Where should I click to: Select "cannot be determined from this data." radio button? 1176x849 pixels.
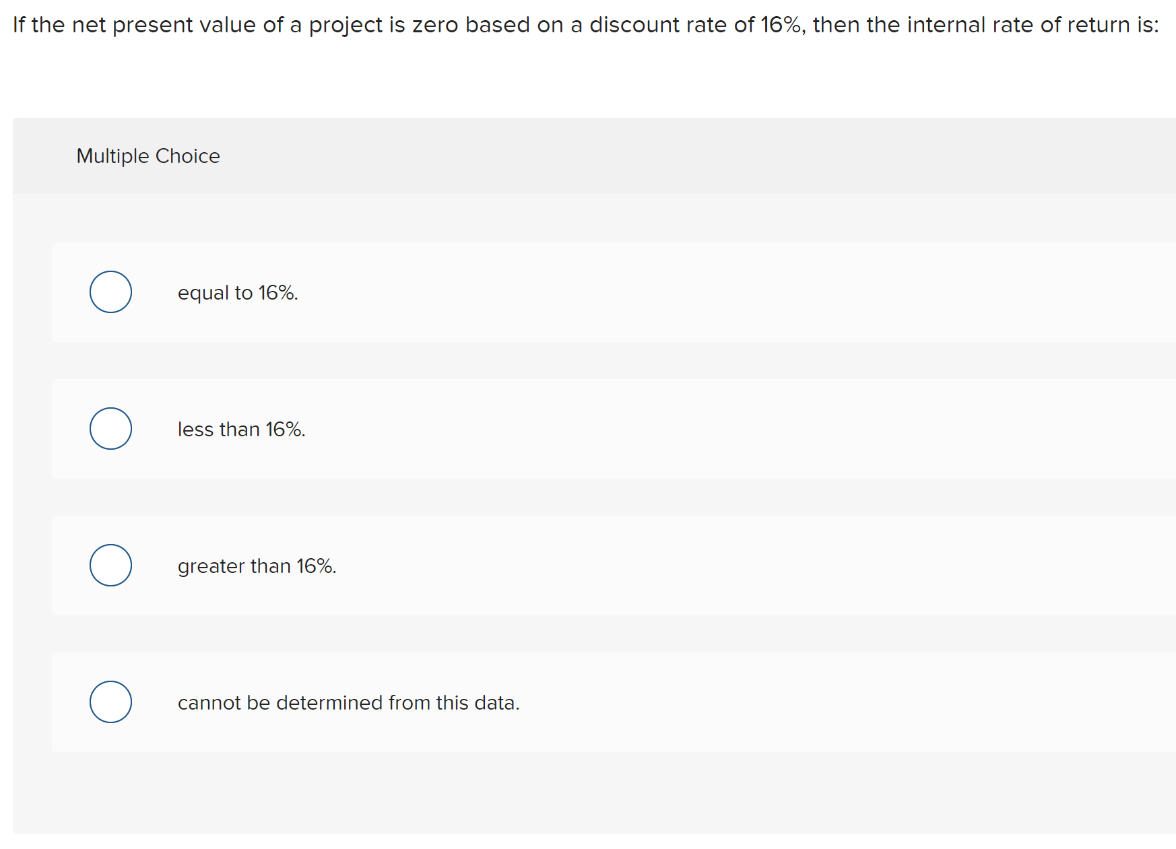(110, 702)
